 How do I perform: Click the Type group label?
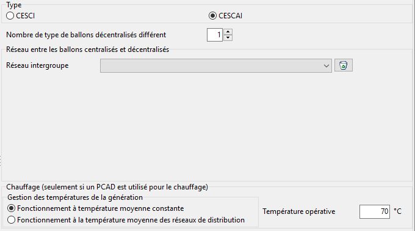point(14,5)
